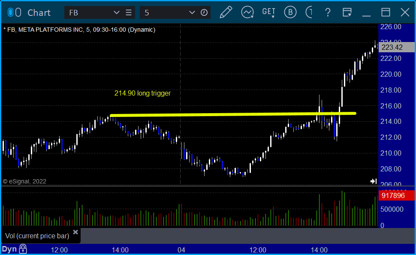Screen dimensions: 416x255
Task: Select the pencil drawing tools icon
Action: 226,12
